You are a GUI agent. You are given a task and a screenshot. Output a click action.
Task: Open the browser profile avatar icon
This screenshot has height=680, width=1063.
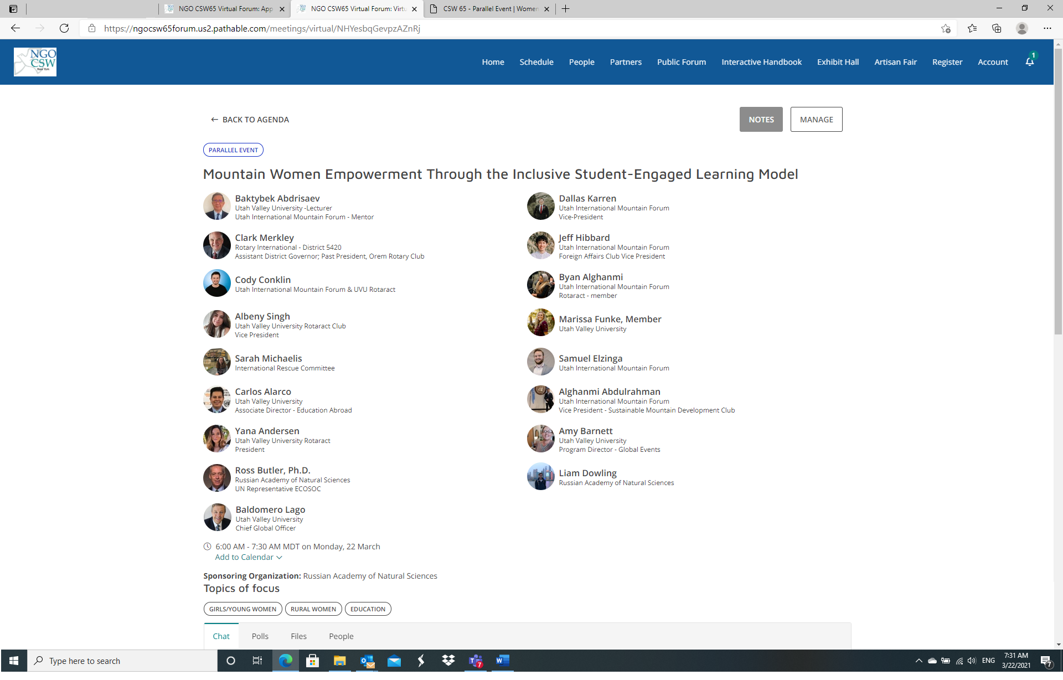[1021, 28]
